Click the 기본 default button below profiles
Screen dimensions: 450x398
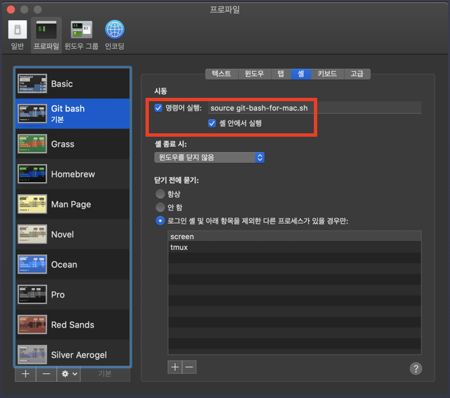(x=105, y=374)
